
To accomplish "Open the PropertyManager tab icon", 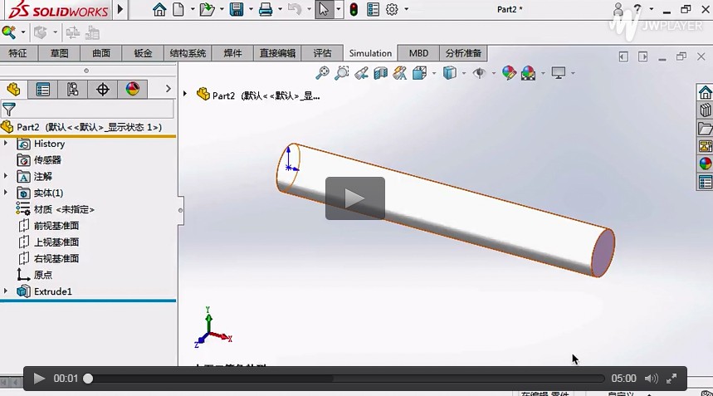I will tap(43, 90).
